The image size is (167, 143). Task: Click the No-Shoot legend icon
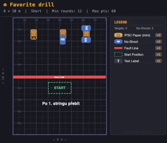[x=118, y=42]
